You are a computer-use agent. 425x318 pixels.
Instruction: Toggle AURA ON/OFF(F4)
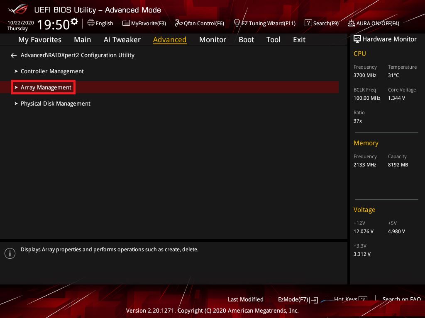tap(378, 24)
